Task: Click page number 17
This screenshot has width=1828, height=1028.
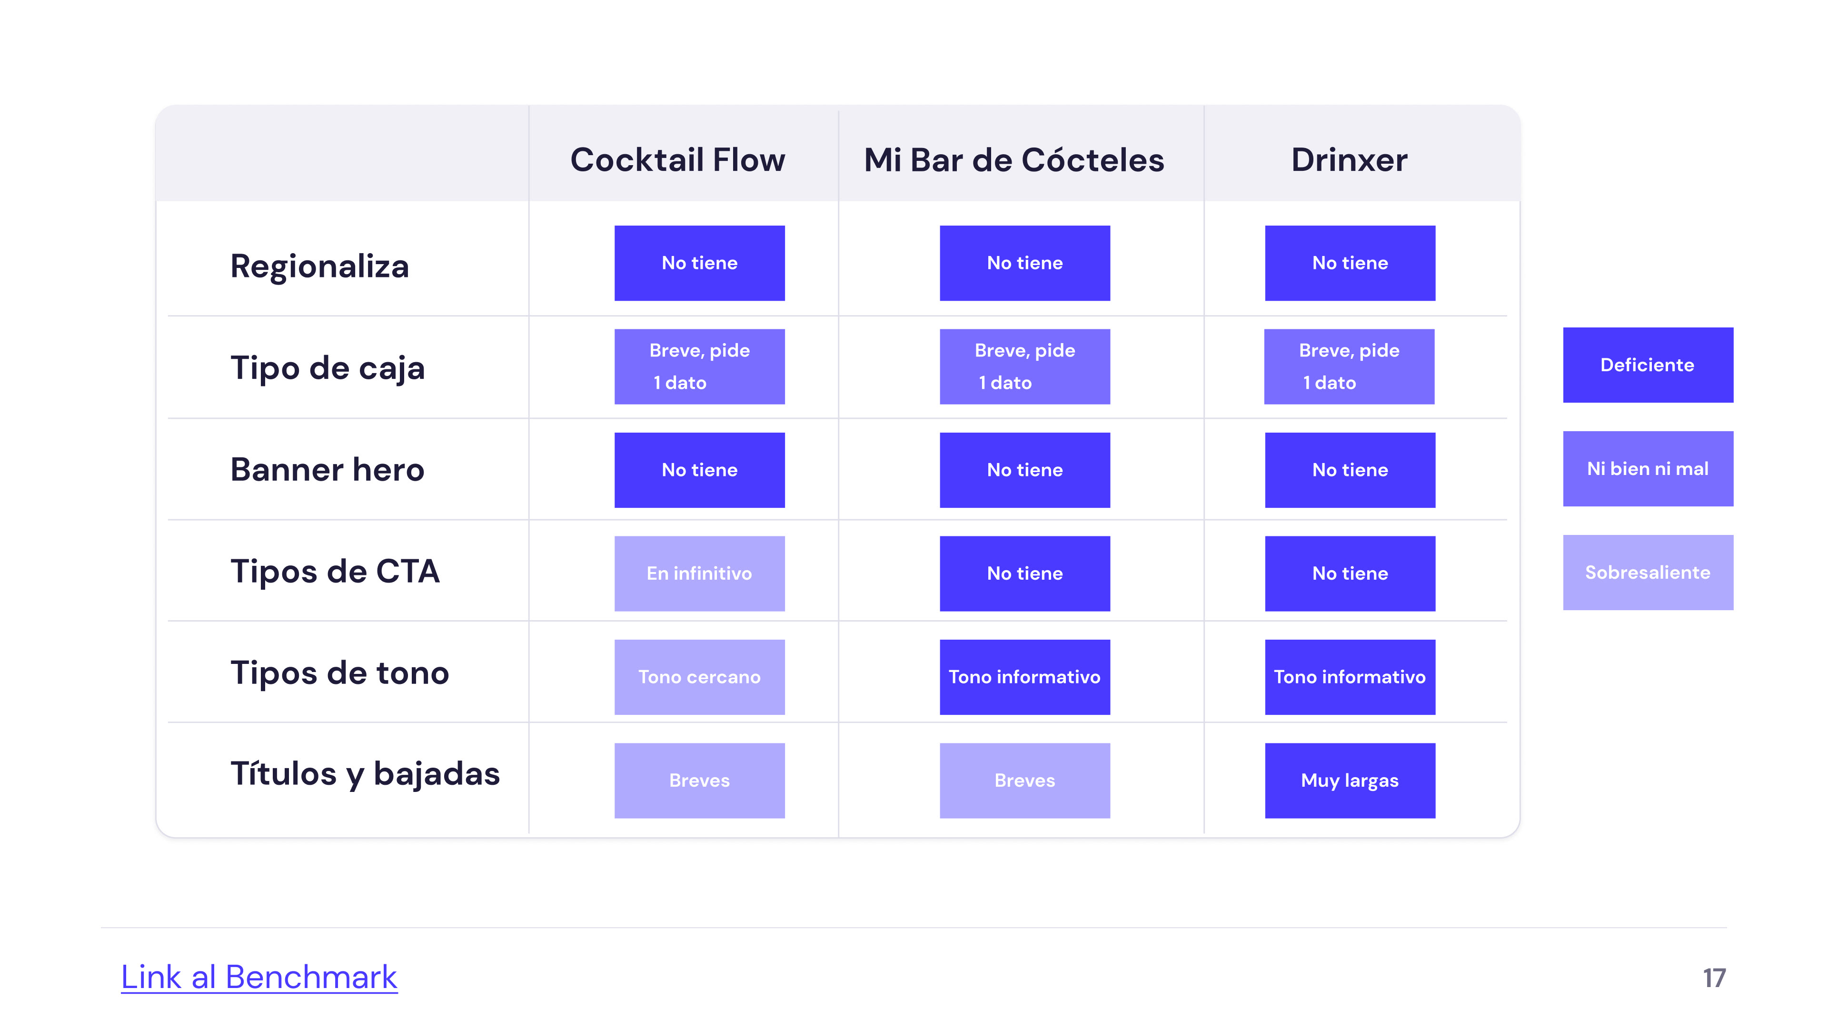Action: [1714, 978]
